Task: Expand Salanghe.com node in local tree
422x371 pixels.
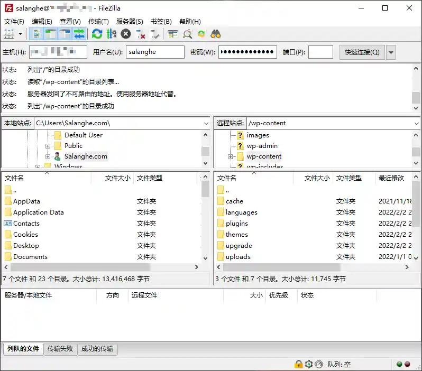Action: (x=48, y=156)
